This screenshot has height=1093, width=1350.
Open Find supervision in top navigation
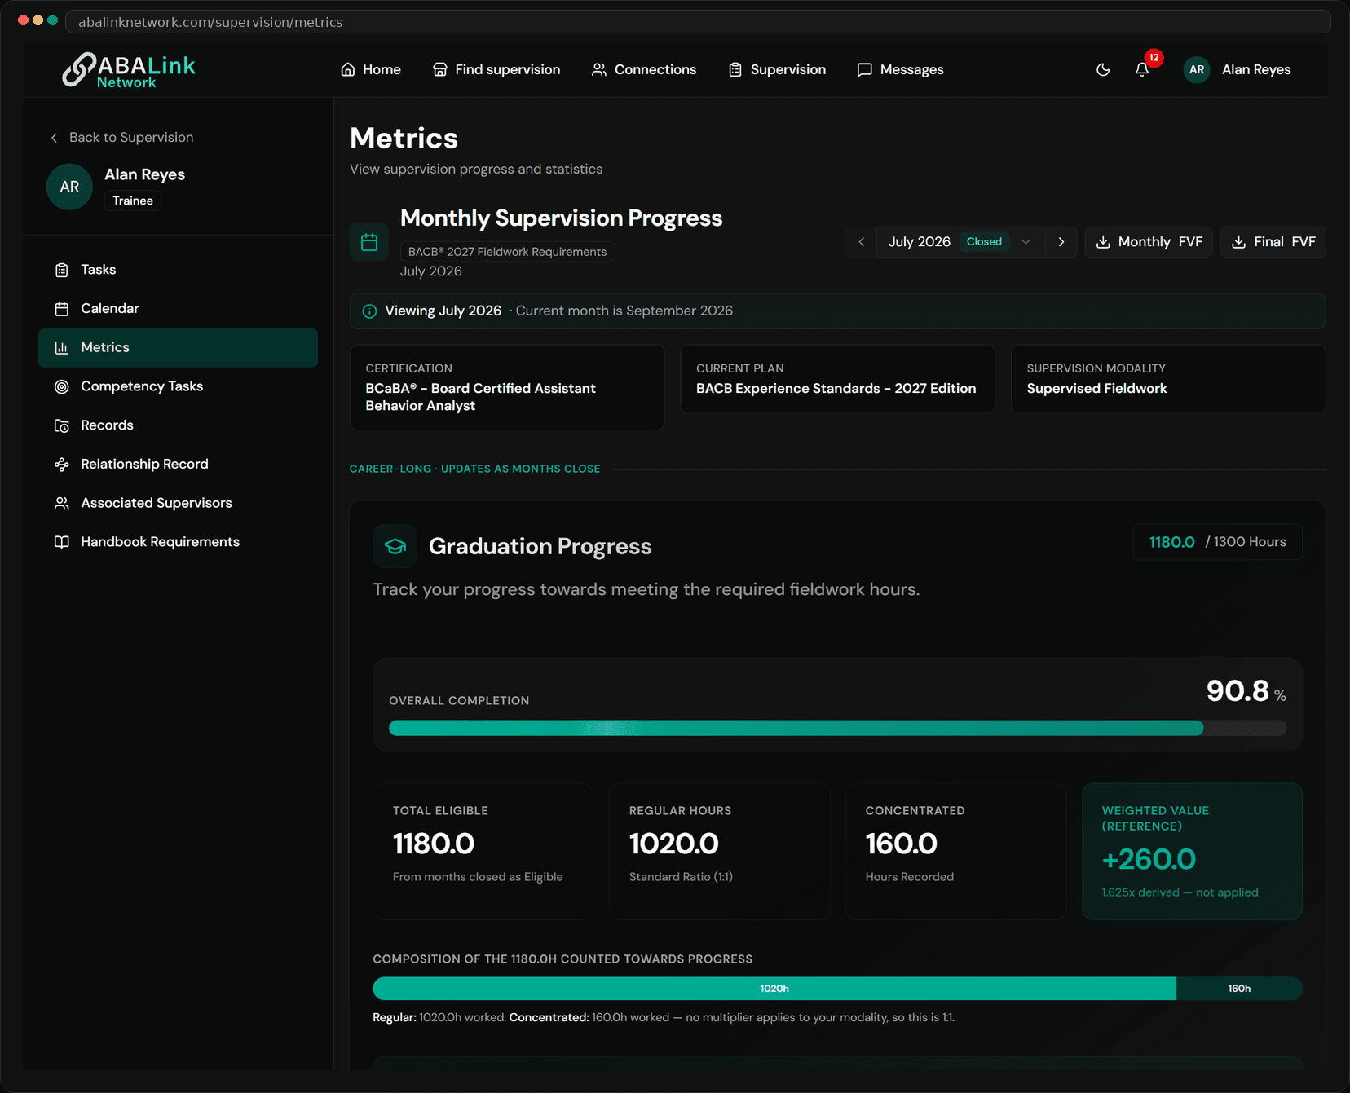[x=496, y=70]
